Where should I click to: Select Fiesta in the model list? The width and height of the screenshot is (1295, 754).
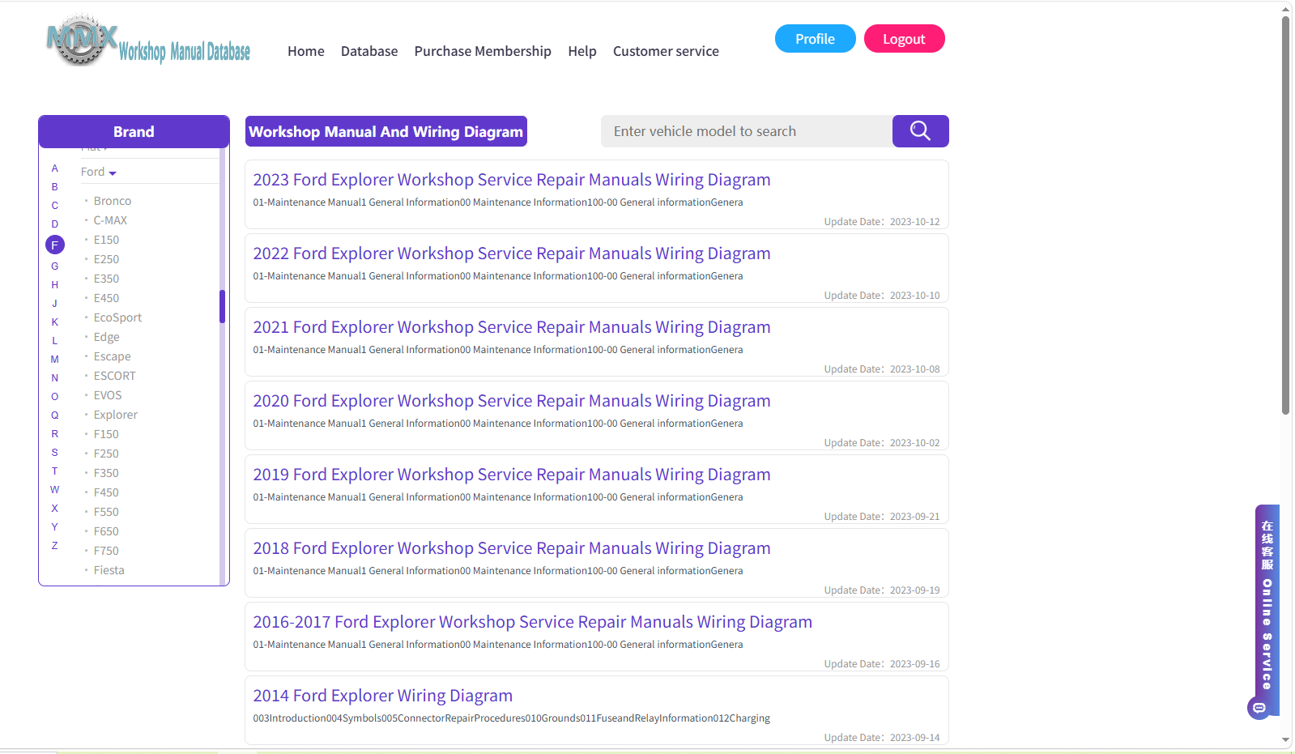pyautogui.click(x=109, y=570)
